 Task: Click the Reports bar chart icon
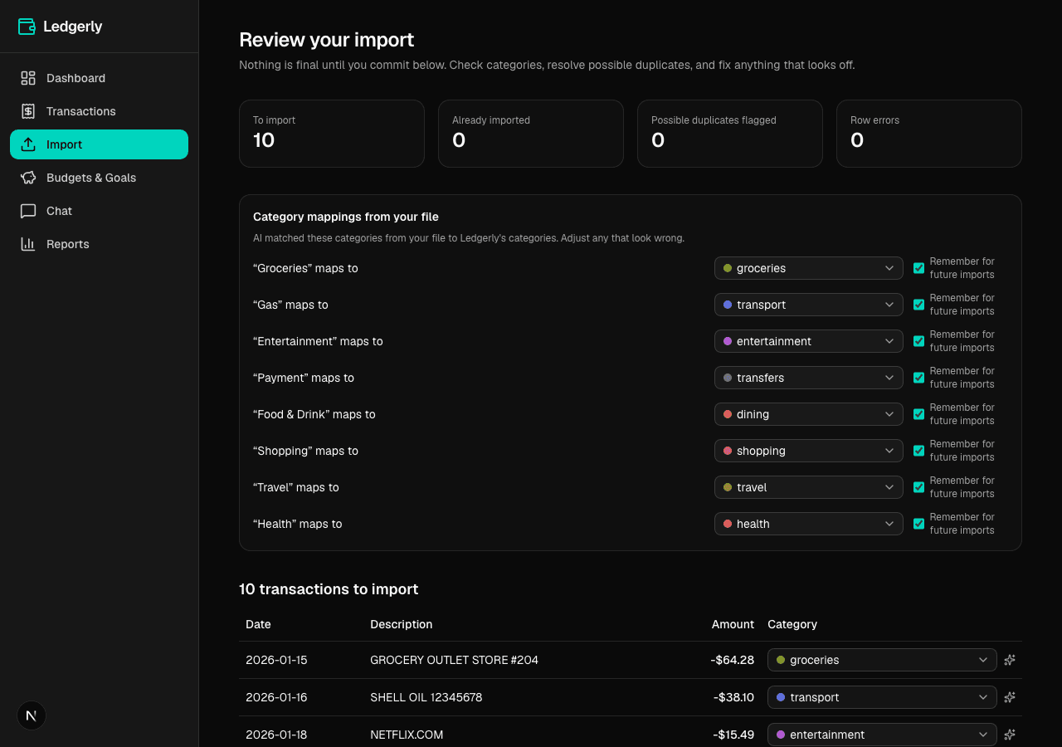point(28,244)
